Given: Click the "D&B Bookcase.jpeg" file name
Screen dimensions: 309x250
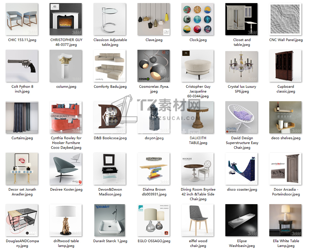Looking at the screenshot, I should click(x=110, y=138).
